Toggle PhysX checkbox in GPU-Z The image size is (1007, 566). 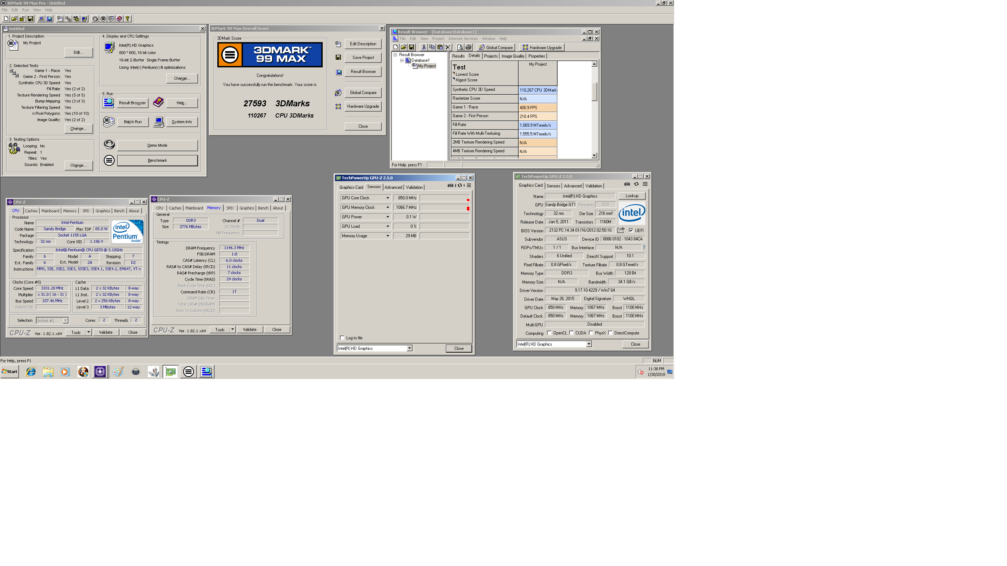coord(591,333)
